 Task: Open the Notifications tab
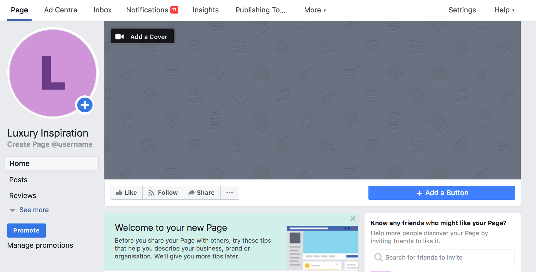pos(147,10)
